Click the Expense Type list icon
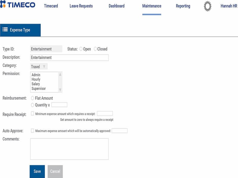 pos(5,29)
